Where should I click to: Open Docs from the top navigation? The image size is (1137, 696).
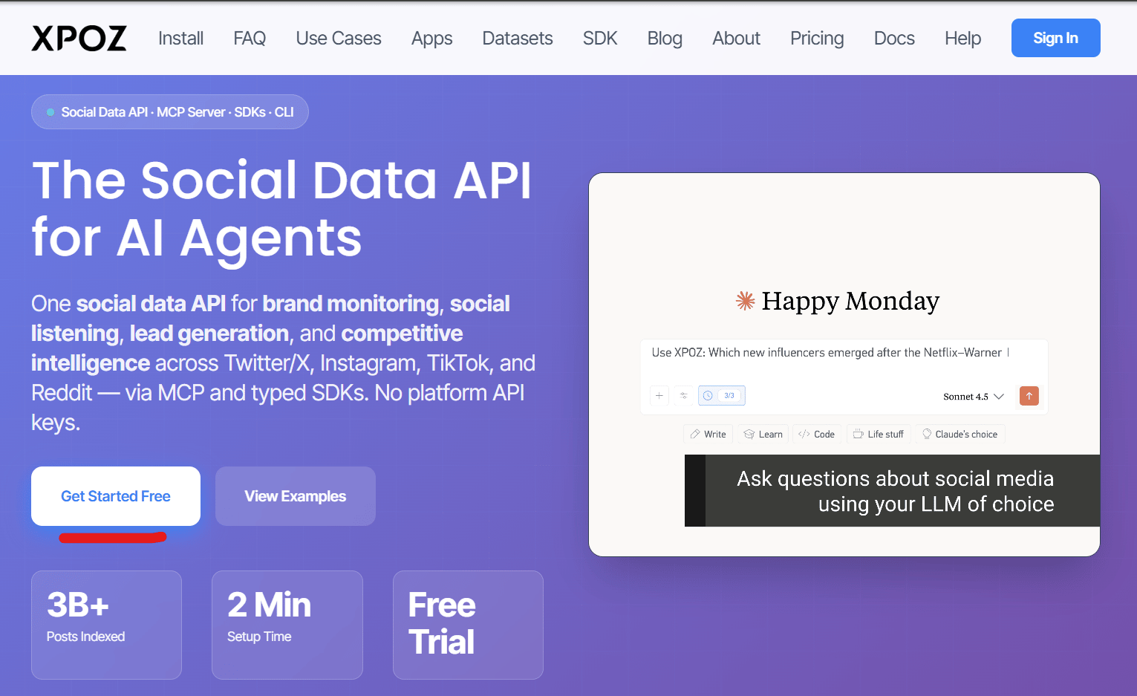894,38
